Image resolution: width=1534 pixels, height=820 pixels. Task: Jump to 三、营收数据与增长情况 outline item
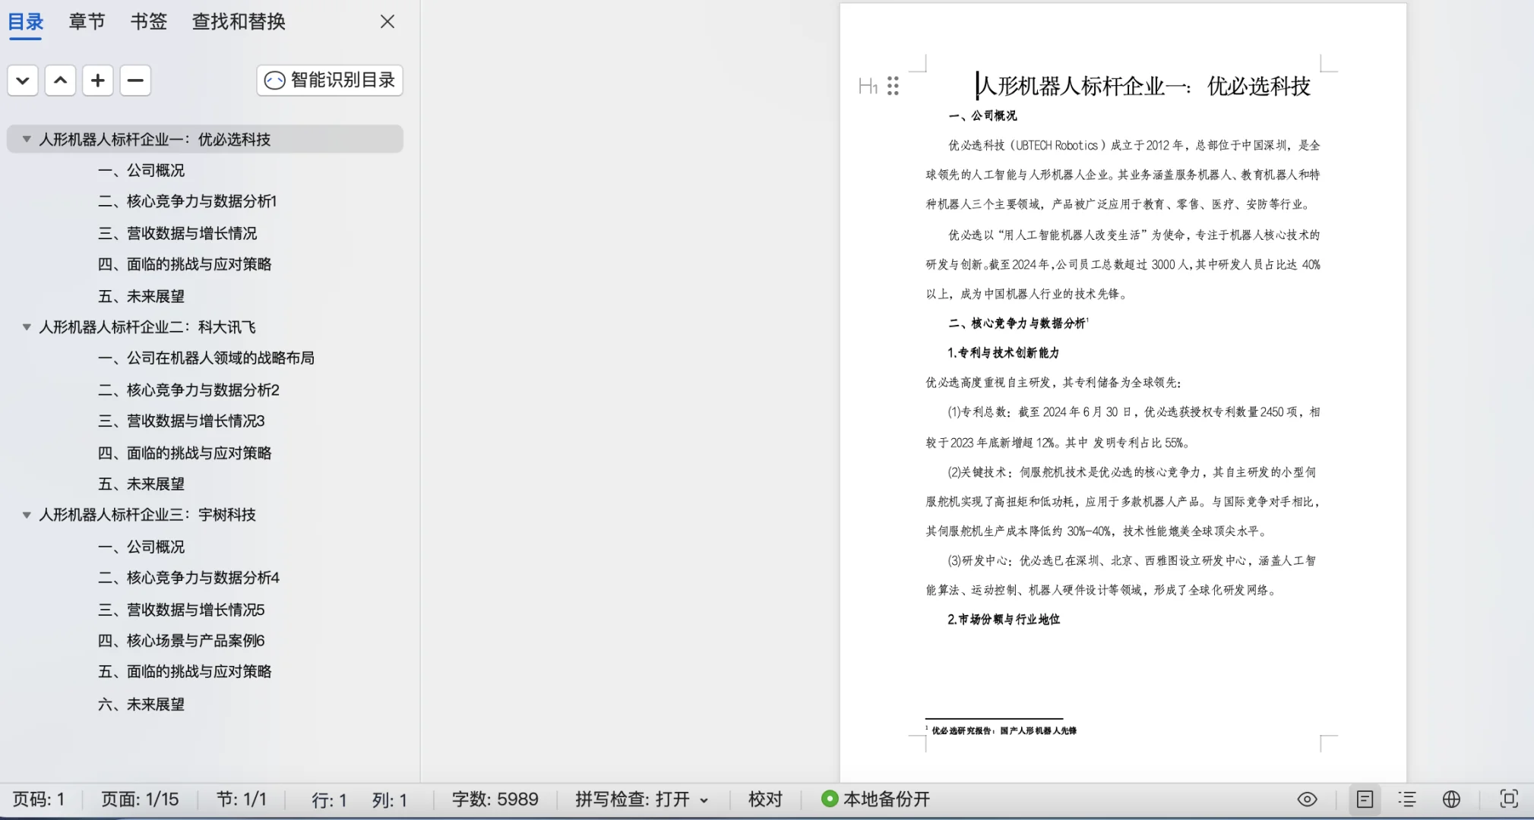pos(178,233)
